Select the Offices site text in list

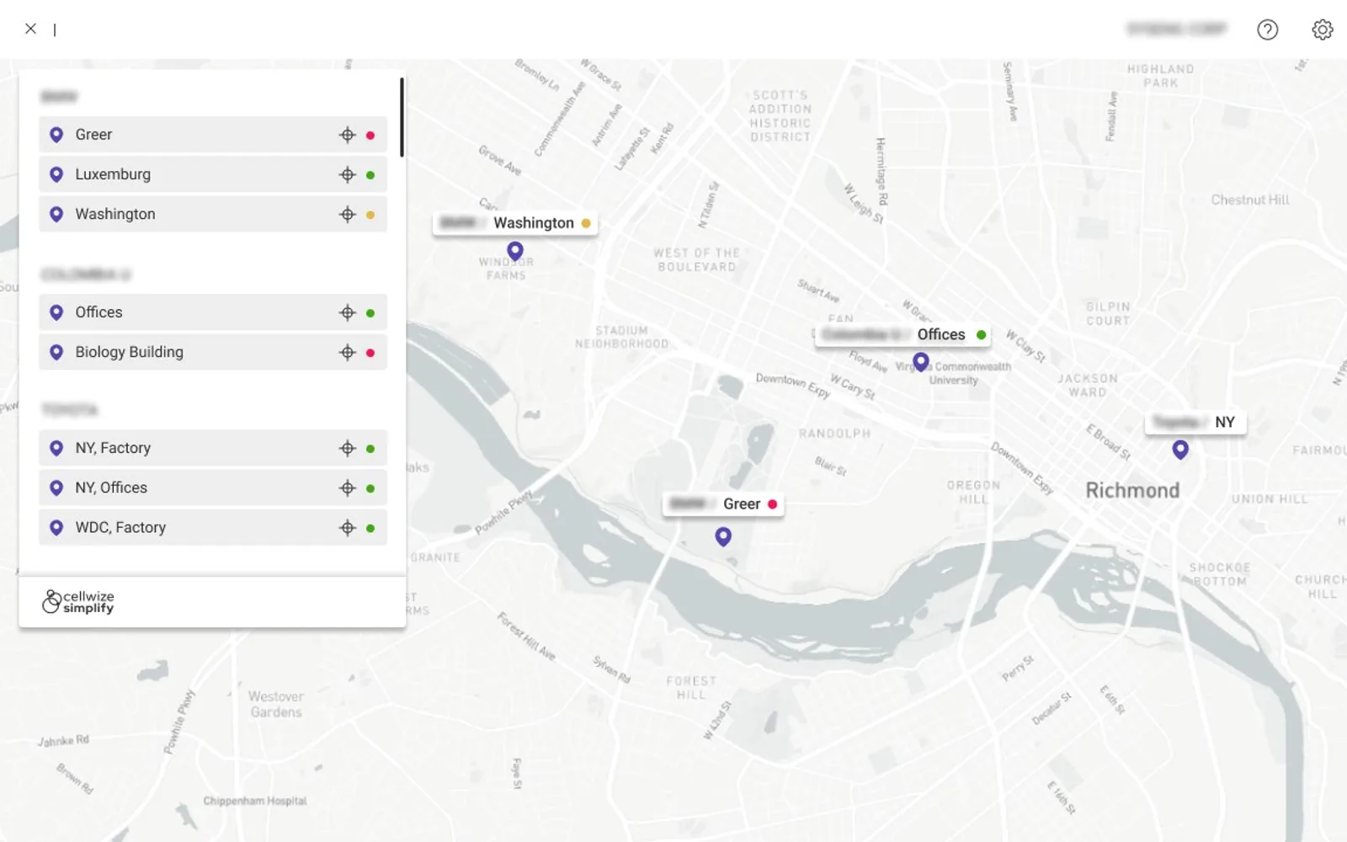(98, 312)
